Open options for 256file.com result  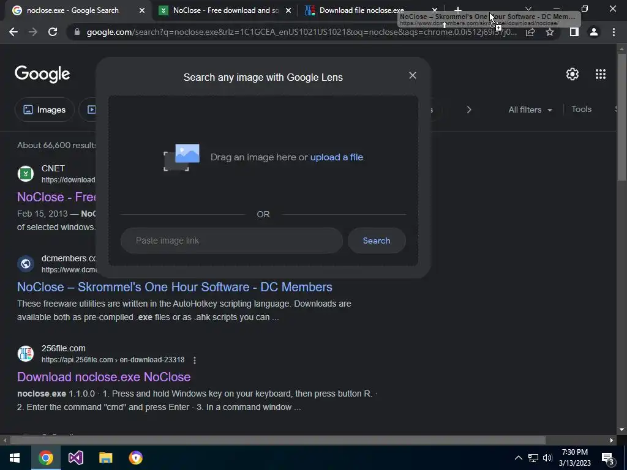click(x=195, y=360)
